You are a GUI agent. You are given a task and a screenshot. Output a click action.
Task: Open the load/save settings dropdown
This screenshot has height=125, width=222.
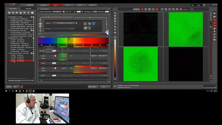click(57, 11)
